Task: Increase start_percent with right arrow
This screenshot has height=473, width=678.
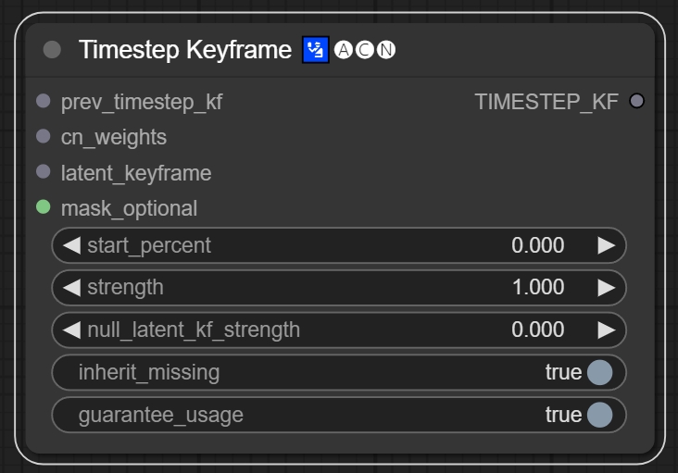Action: tap(606, 245)
